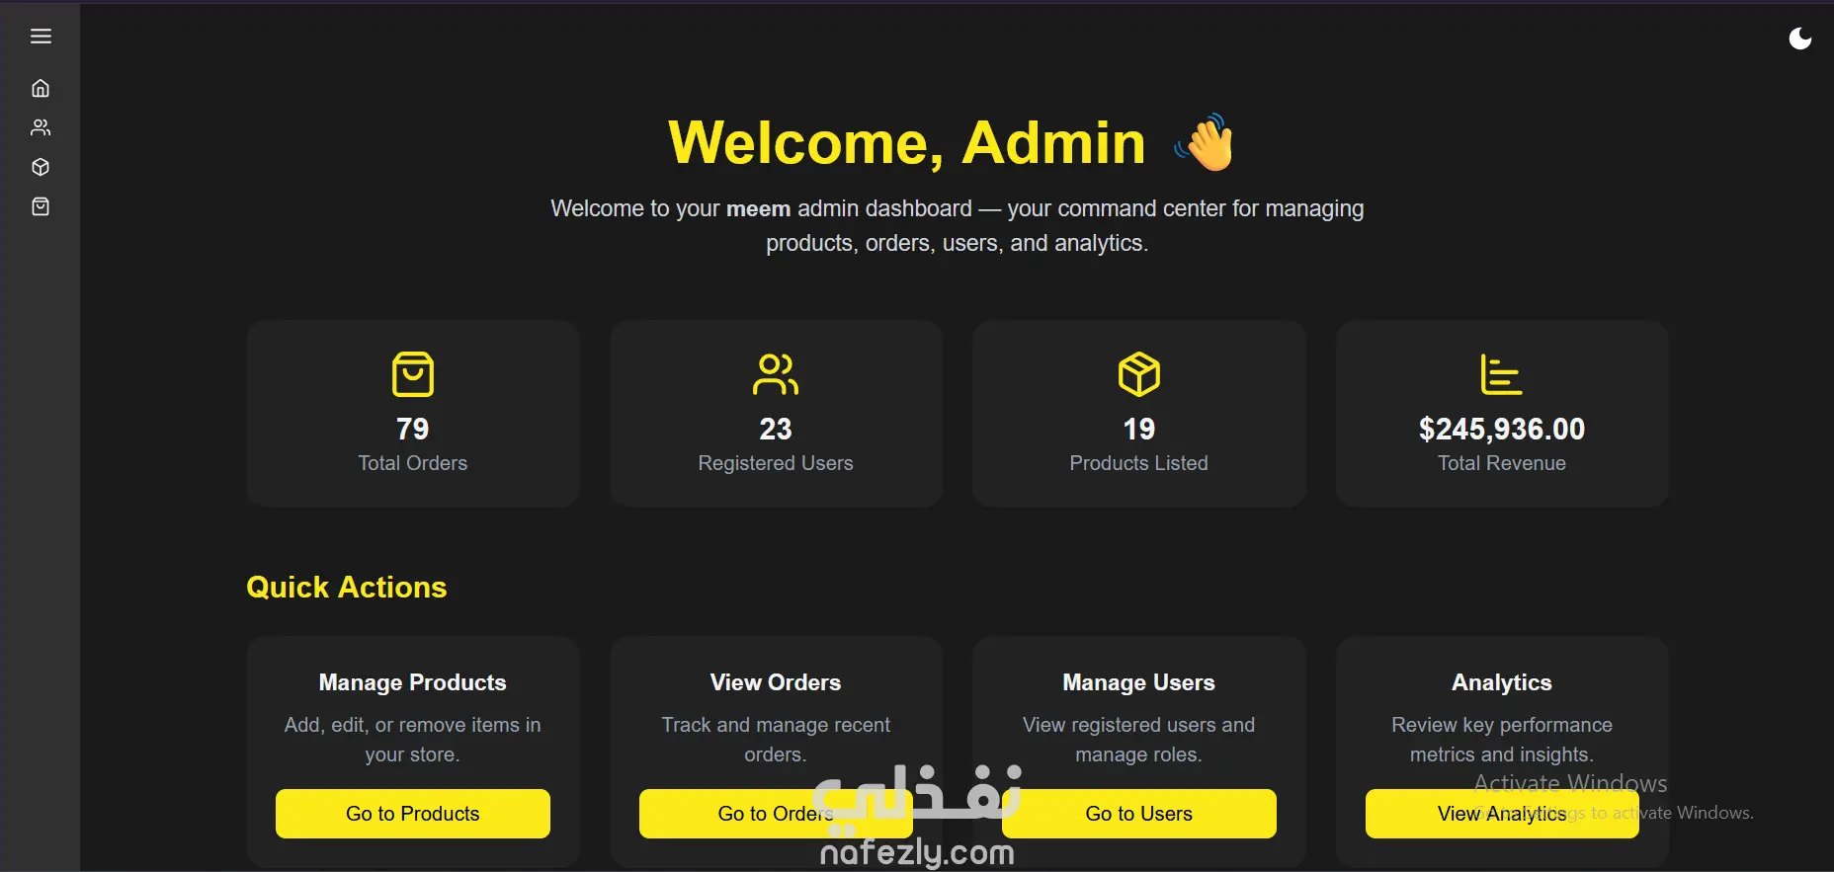
Task: Toggle dark mode with the moon icon
Action: (x=1800, y=38)
